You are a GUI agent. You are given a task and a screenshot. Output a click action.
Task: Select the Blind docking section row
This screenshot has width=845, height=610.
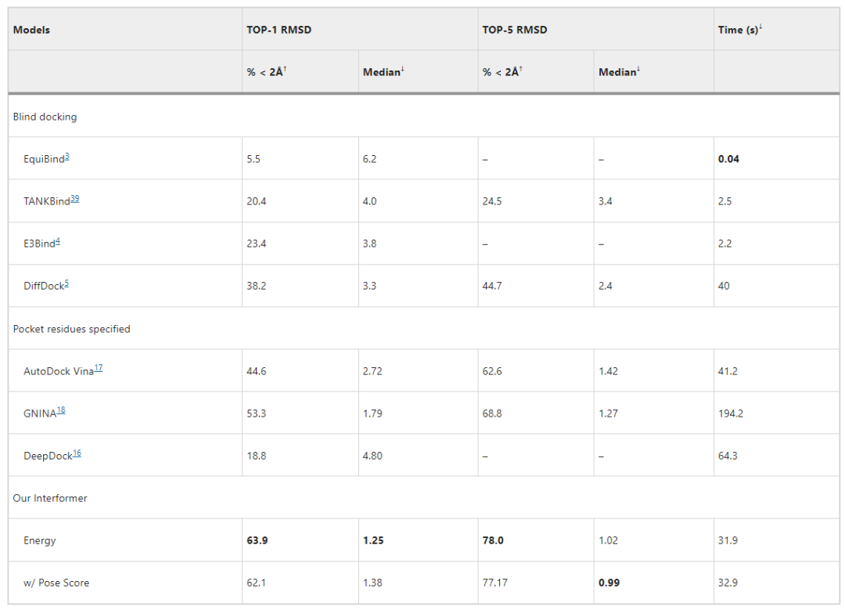click(x=45, y=117)
